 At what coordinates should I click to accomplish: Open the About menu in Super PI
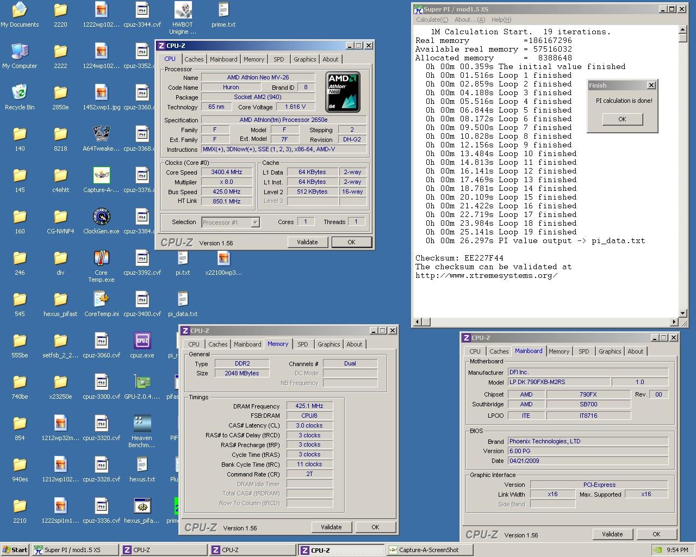469,20
